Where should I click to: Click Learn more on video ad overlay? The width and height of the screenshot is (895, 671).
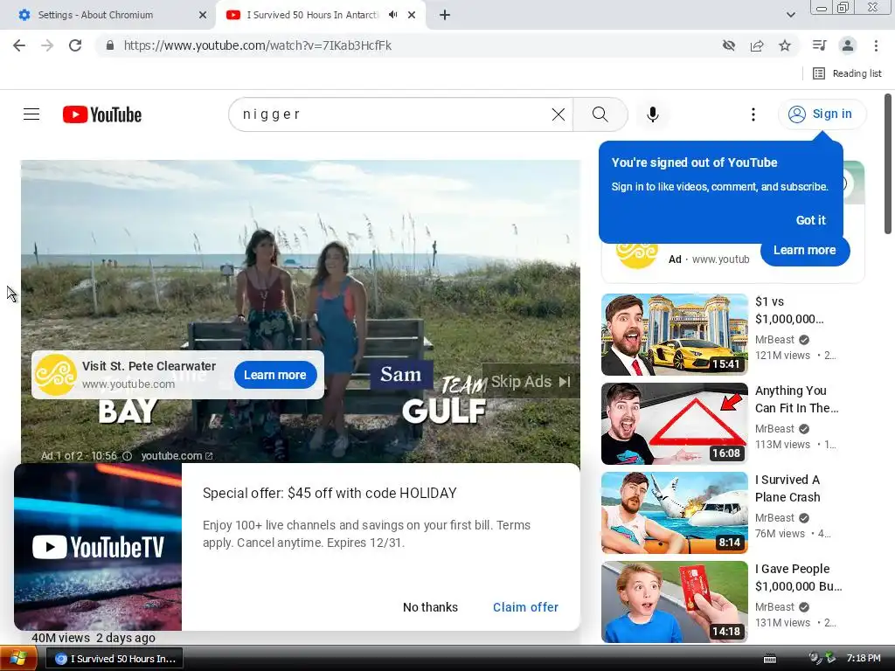275,375
